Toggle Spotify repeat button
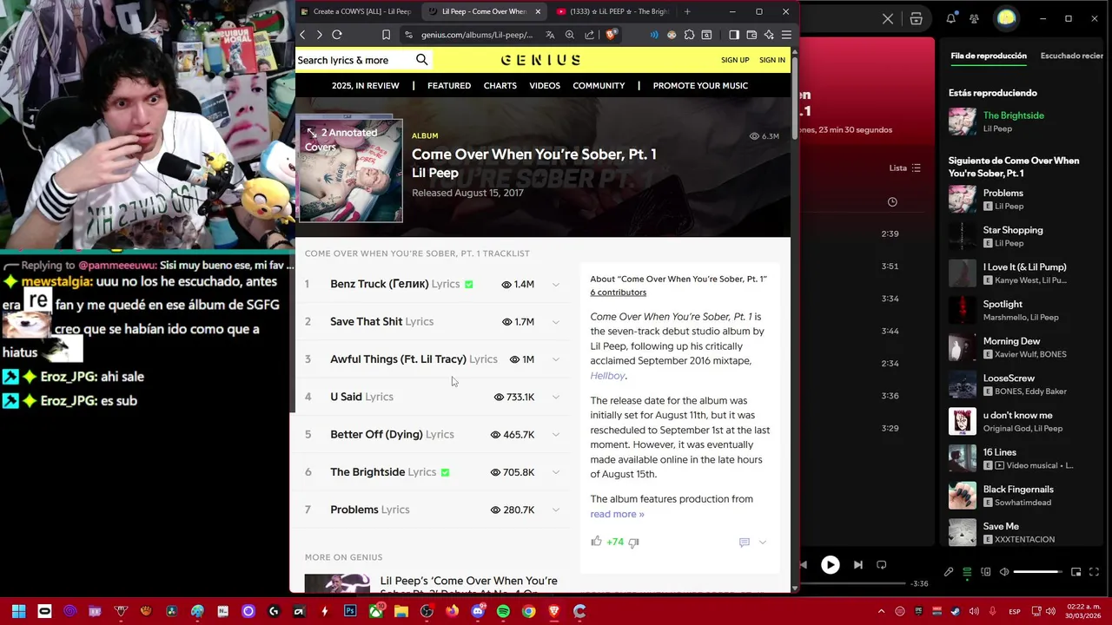This screenshot has height=625, width=1112. 881,565
